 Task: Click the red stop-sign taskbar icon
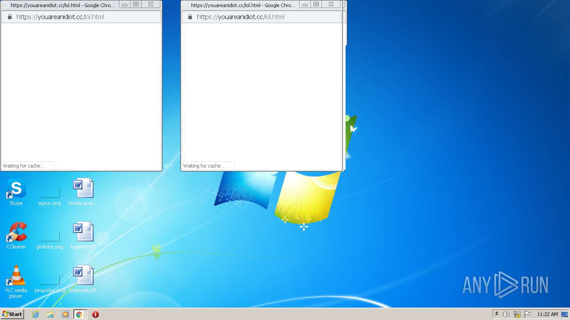(x=95, y=314)
